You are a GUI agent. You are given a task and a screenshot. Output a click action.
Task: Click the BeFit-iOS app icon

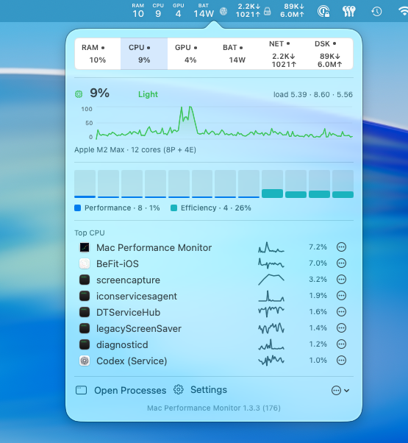(x=85, y=263)
